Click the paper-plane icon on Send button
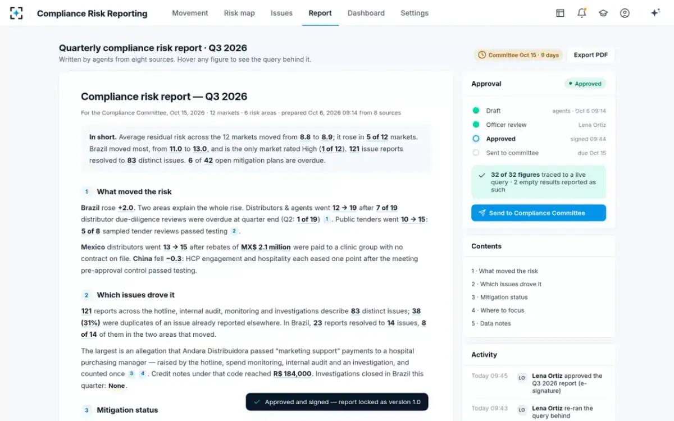This screenshot has width=674, height=421. coord(482,213)
